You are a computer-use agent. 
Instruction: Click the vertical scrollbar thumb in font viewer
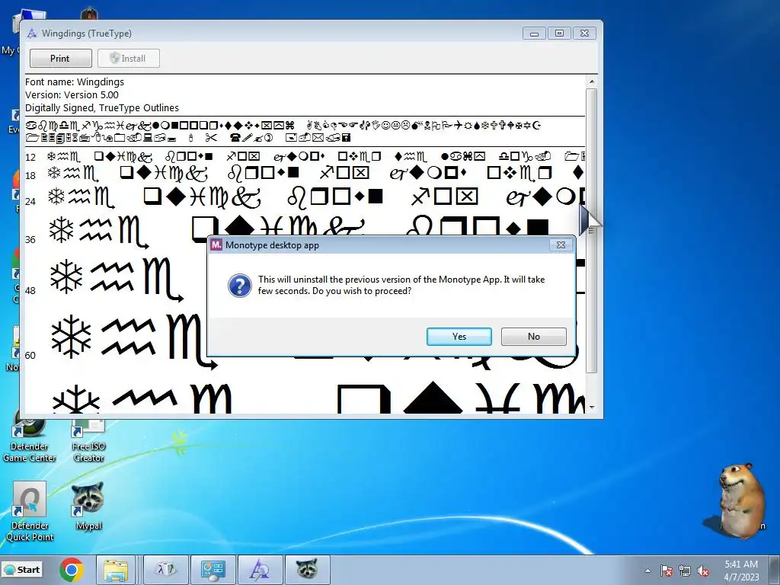tap(591, 230)
